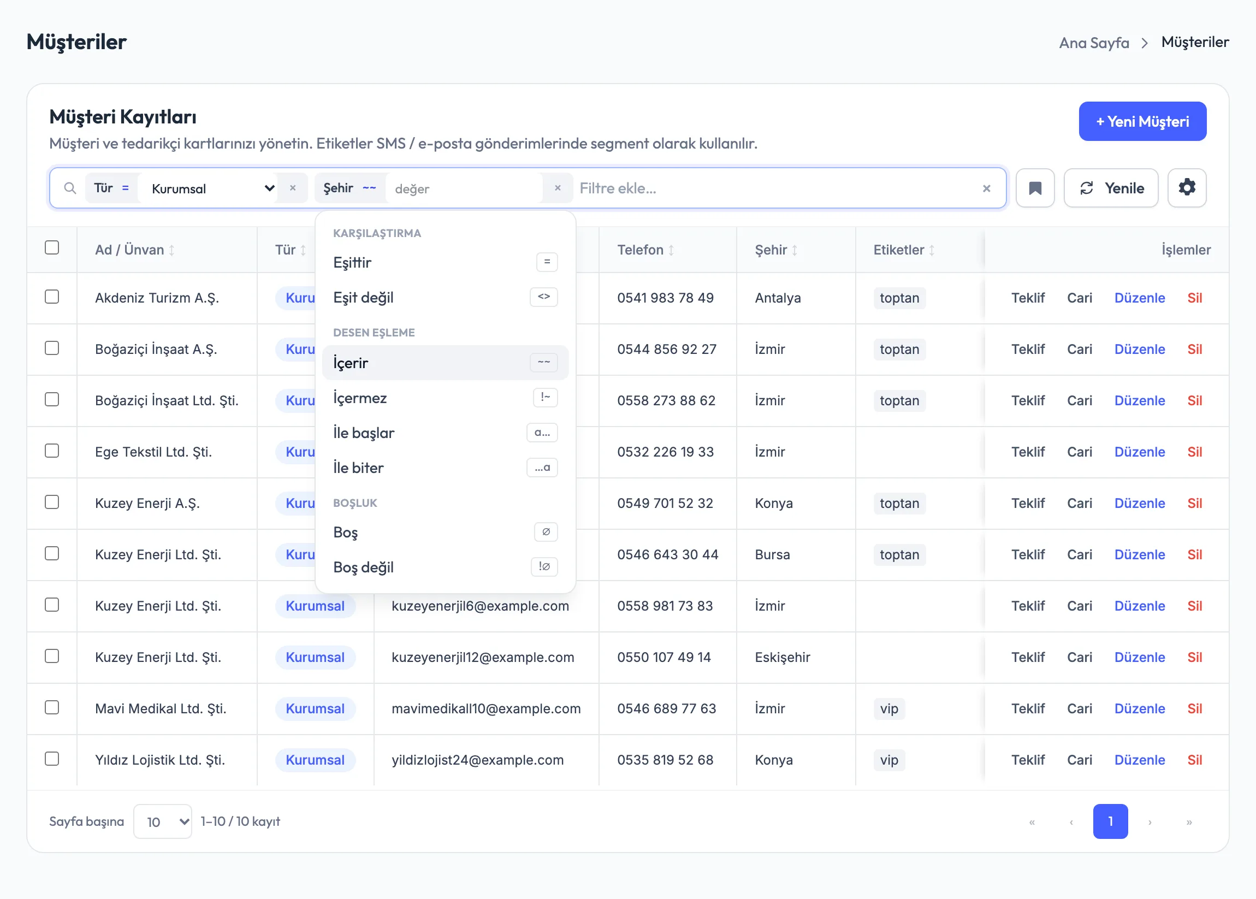Sort by Etiketler column arrows
1256x899 pixels.
click(x=932, y=250)
